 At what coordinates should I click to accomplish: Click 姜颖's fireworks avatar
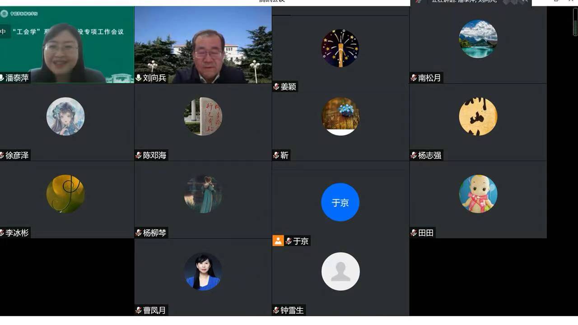pos(340,48)
